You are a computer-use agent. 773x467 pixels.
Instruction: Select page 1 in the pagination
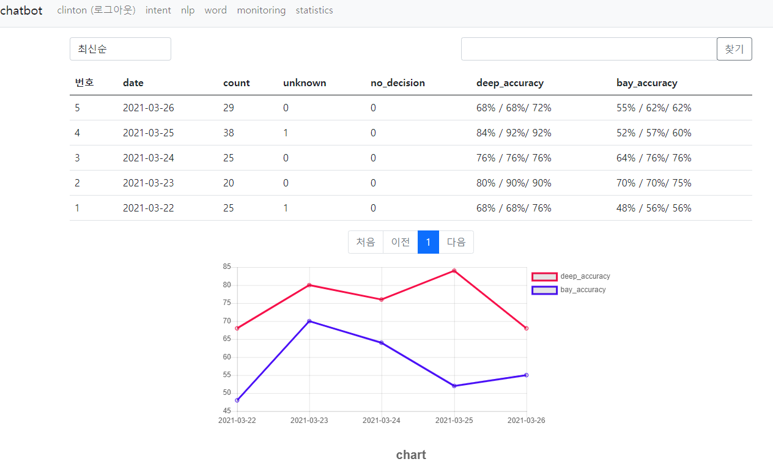click(428, 242)
